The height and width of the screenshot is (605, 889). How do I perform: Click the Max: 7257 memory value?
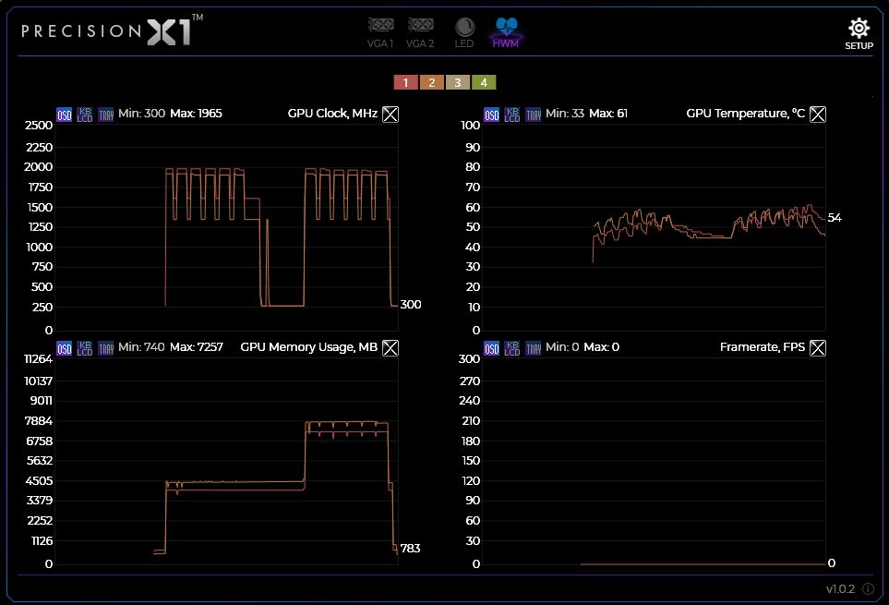pyautogui.click(x=197, y=347)
